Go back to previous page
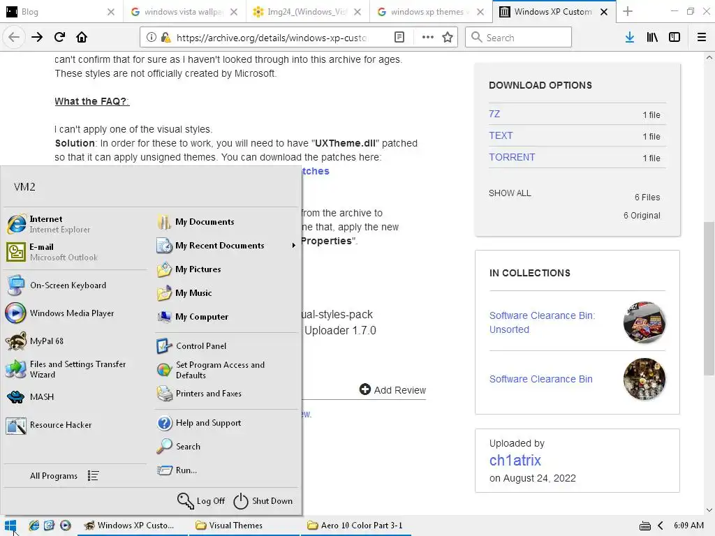 pos(14,38)
